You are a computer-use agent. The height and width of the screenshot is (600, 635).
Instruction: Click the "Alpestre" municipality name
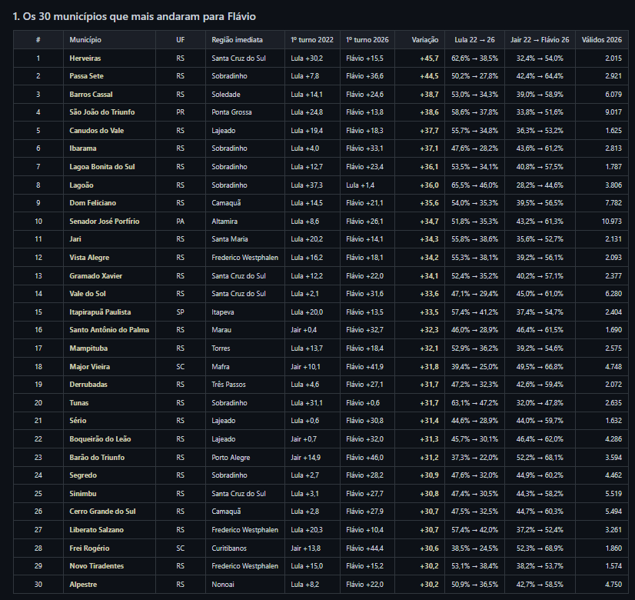pos(83,585)
